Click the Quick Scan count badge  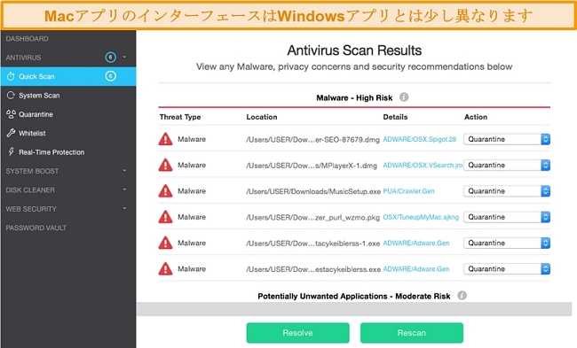tap(110, 76)
